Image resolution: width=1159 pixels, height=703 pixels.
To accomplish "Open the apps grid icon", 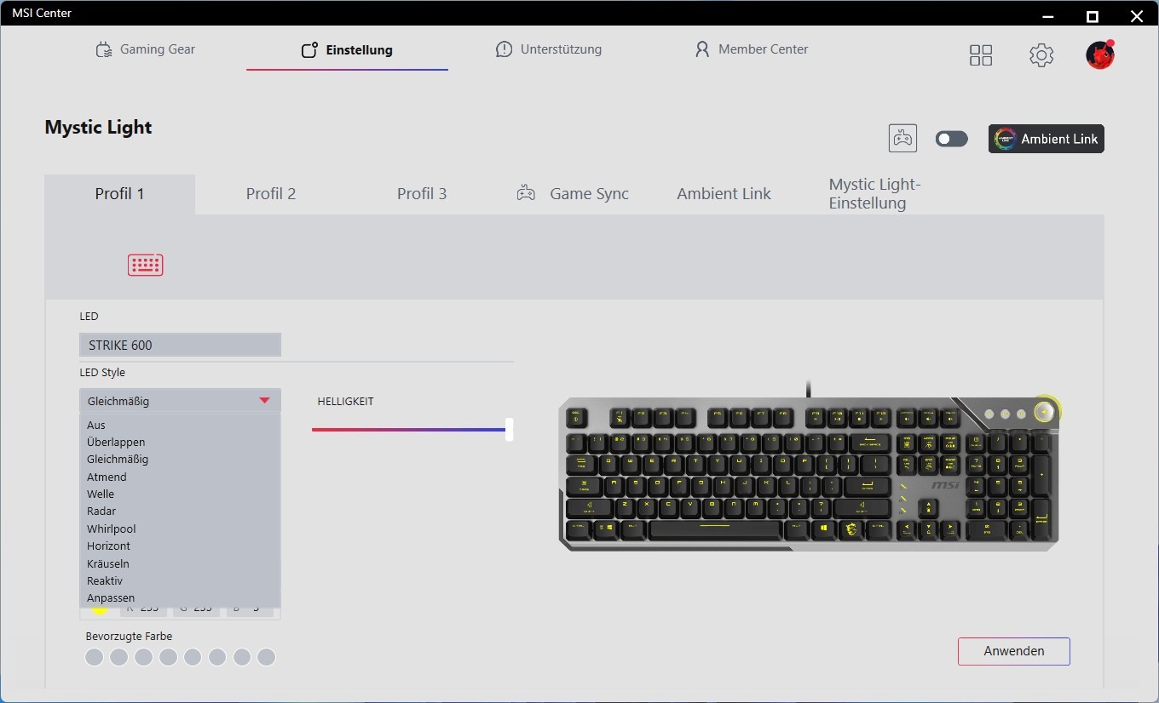I will (x=981, y=55).
